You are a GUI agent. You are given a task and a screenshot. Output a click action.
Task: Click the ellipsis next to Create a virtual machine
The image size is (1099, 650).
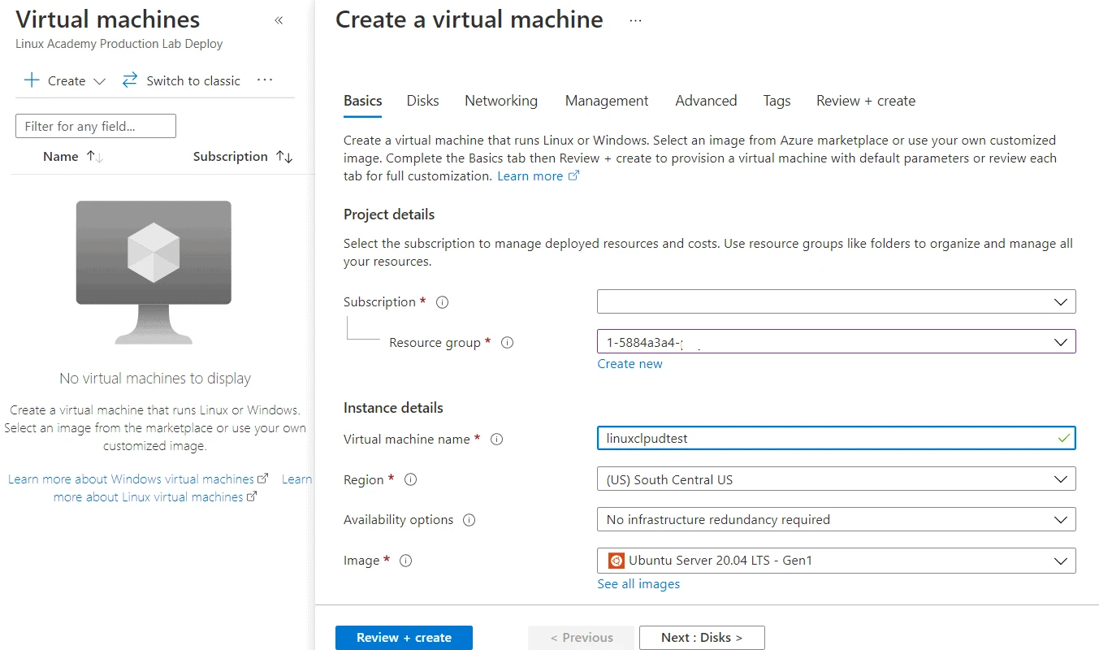coord(634,19)
